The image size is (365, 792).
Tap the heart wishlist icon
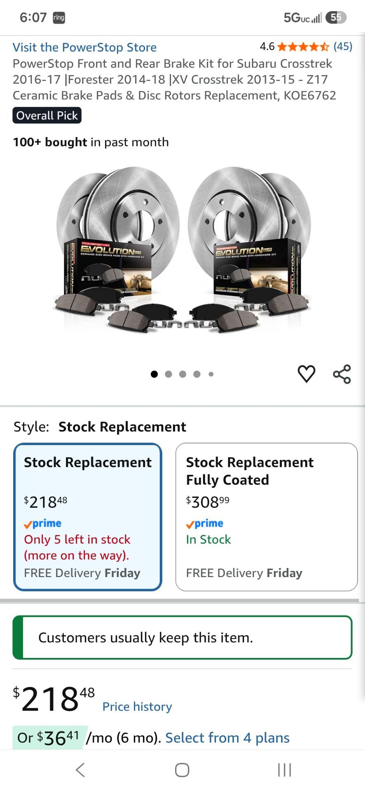pos(306,374)
